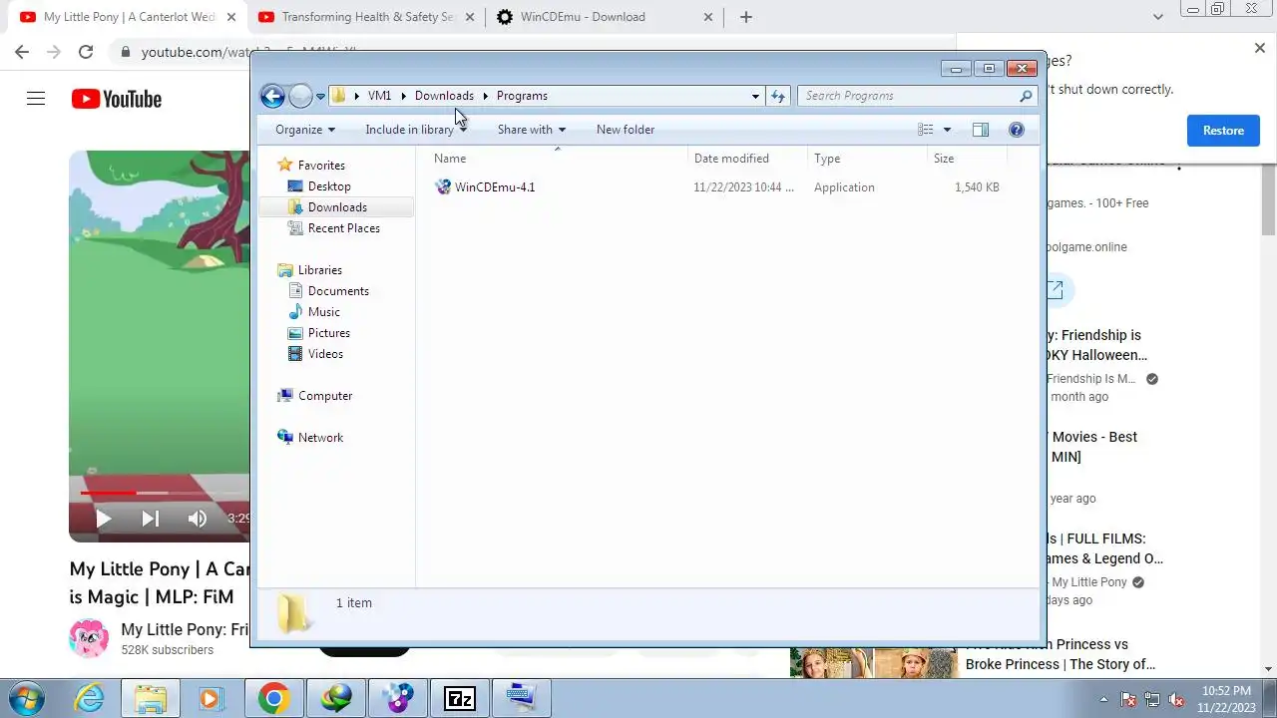This screenshot has height=718, width=1277.
Task: Seek on the video progress bar
Action: point(165,493)
